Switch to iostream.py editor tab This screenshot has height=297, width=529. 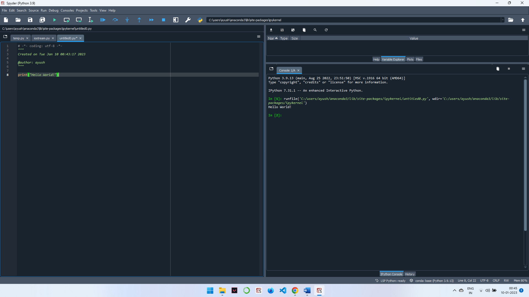[x=42, y=38]
